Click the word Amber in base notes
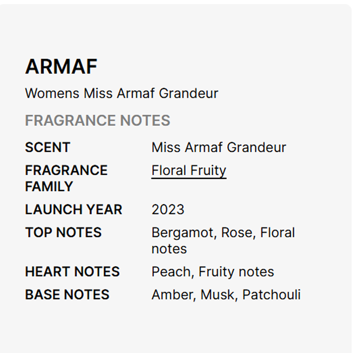Image resolution: width=353 pixels, height=353 pixels. pos(173,295)
